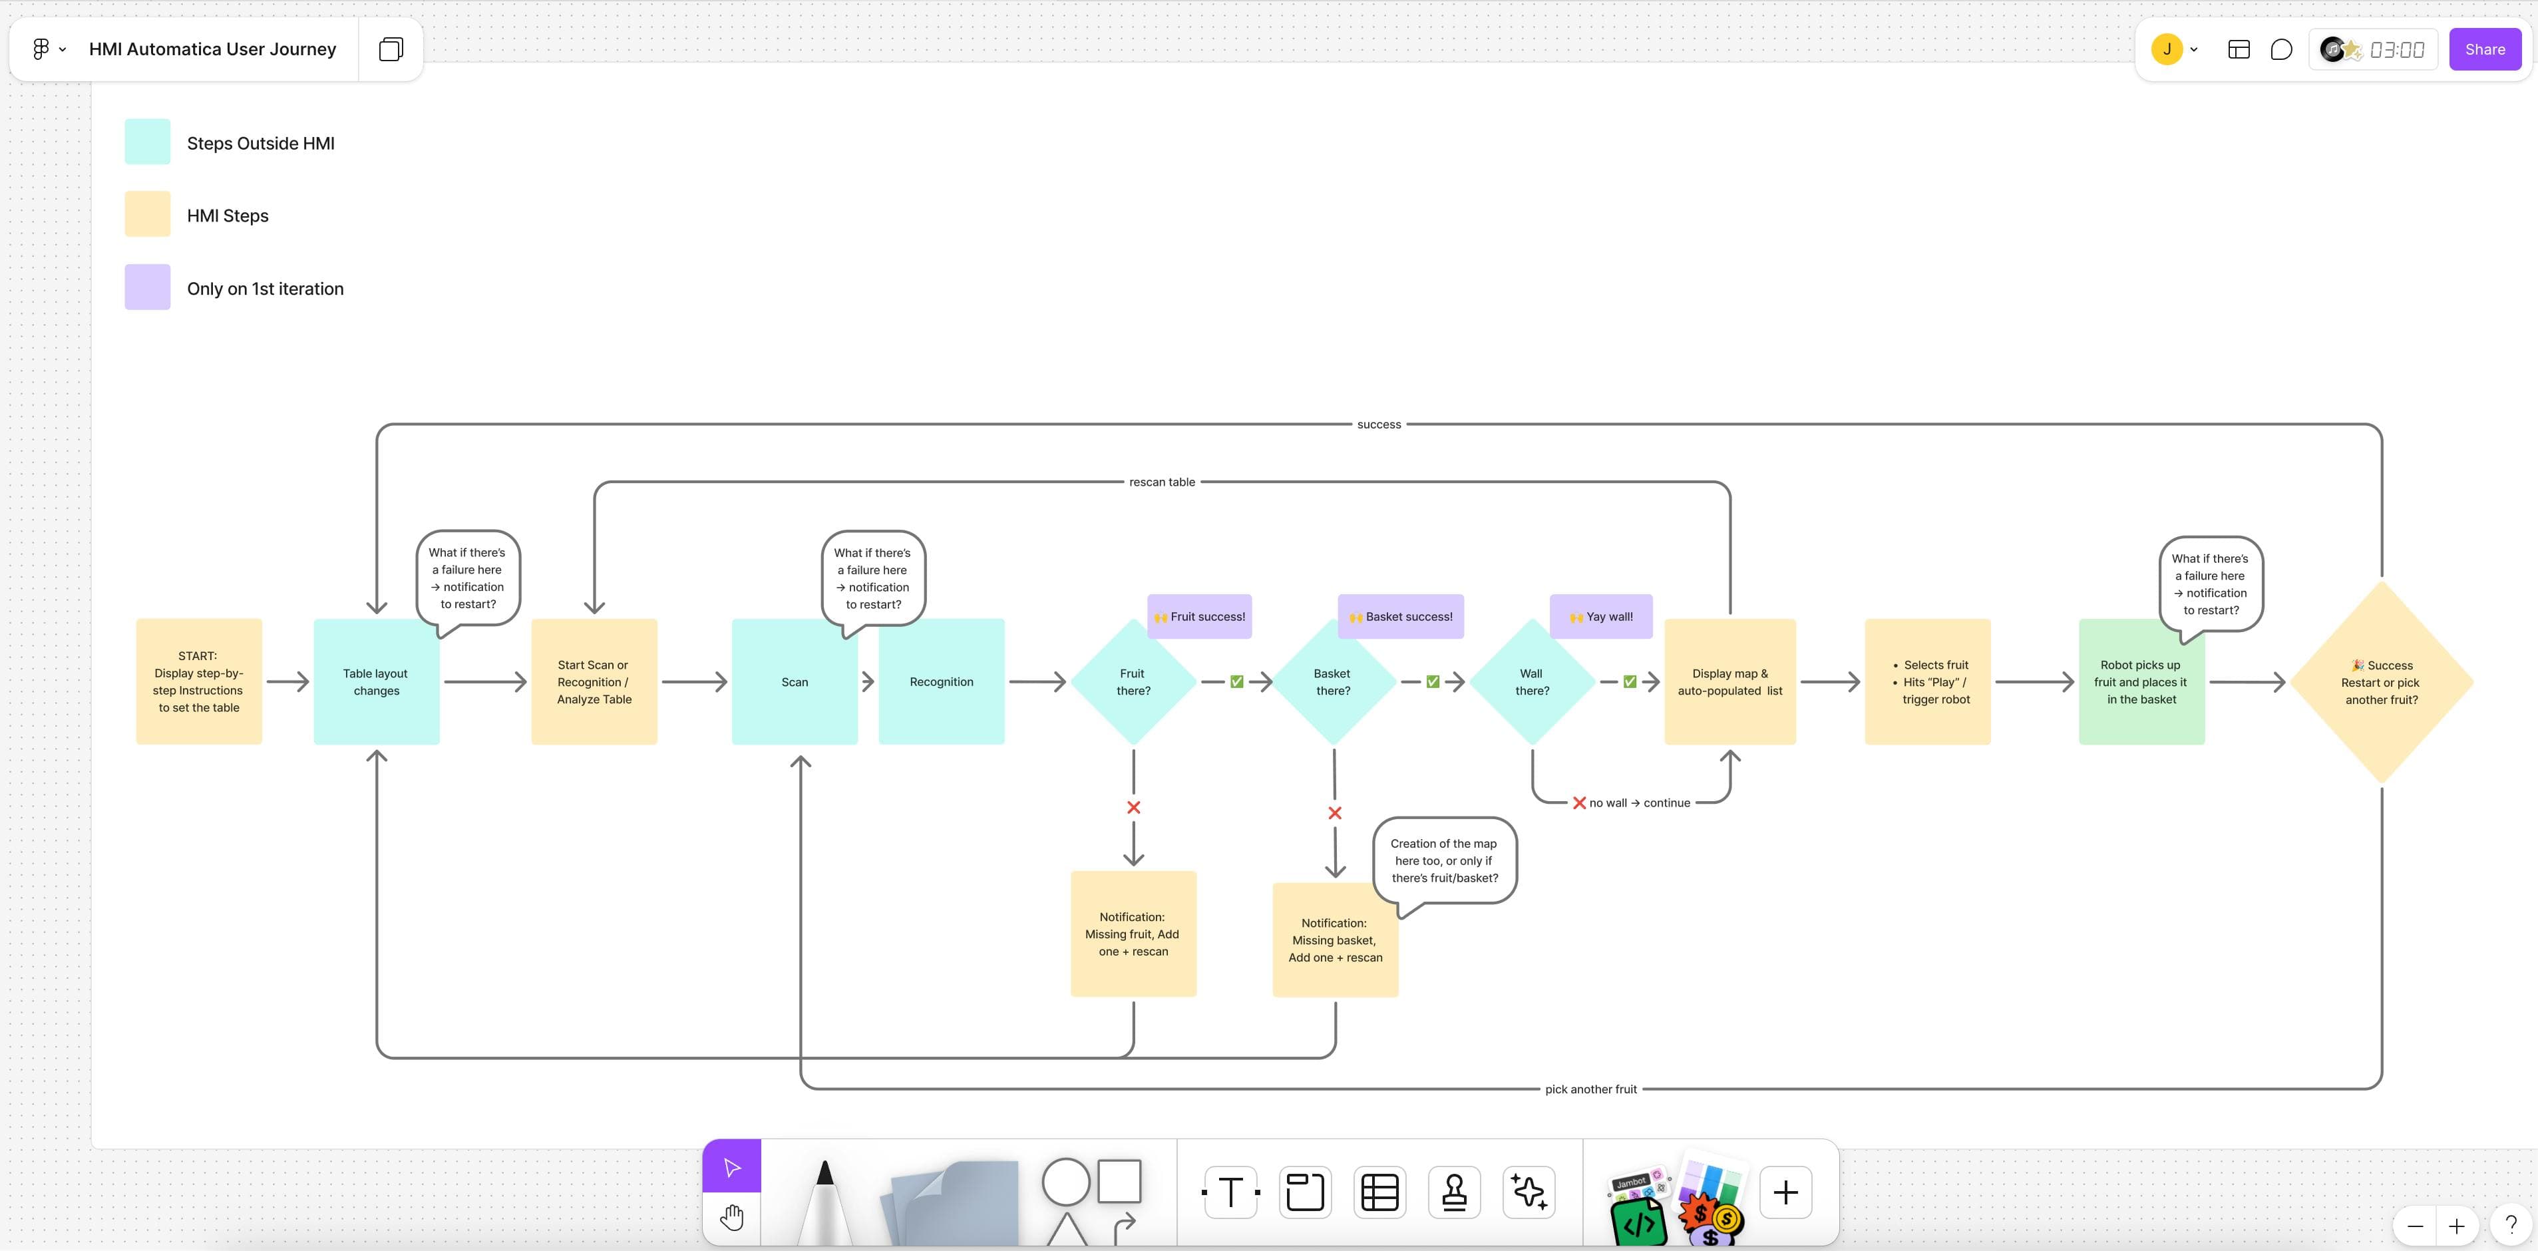2538x1251 pixels.
Task: Create a new table
Action: coord(1379,1192)
